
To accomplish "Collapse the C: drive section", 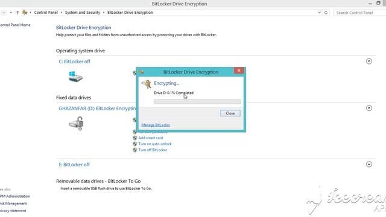I will pos(369,61).
